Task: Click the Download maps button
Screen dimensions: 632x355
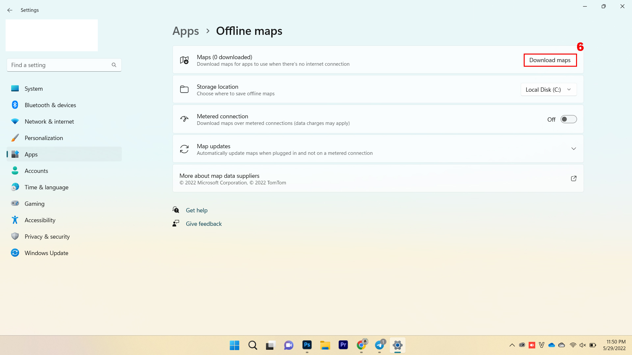Action: [550, 60]
